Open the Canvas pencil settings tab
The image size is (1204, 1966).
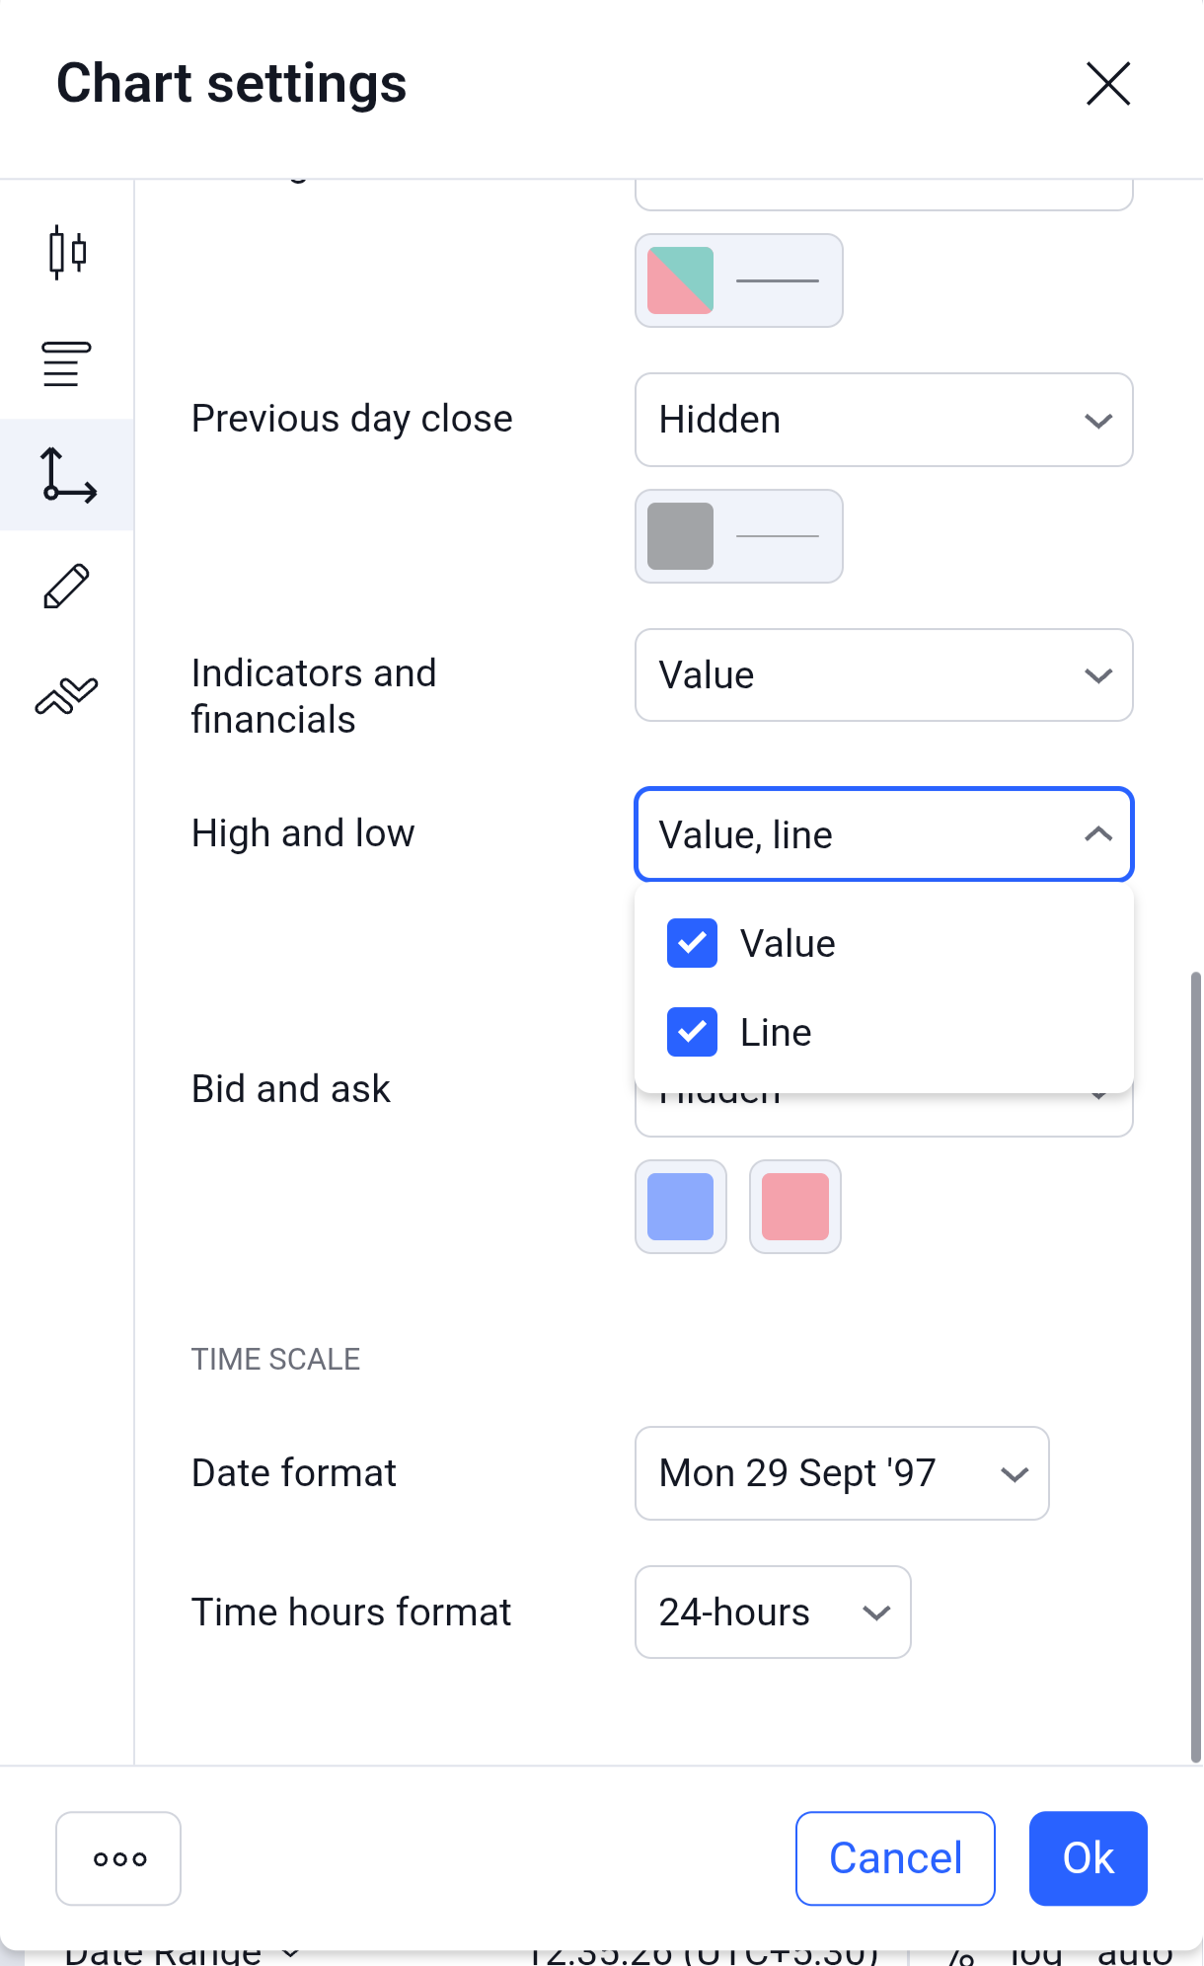(67, 587)
